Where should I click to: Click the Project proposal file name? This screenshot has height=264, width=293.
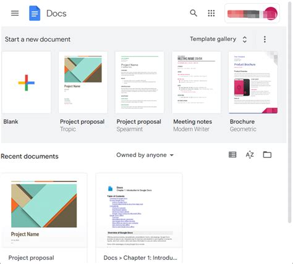pyautogui.click(x=32, y=258)
